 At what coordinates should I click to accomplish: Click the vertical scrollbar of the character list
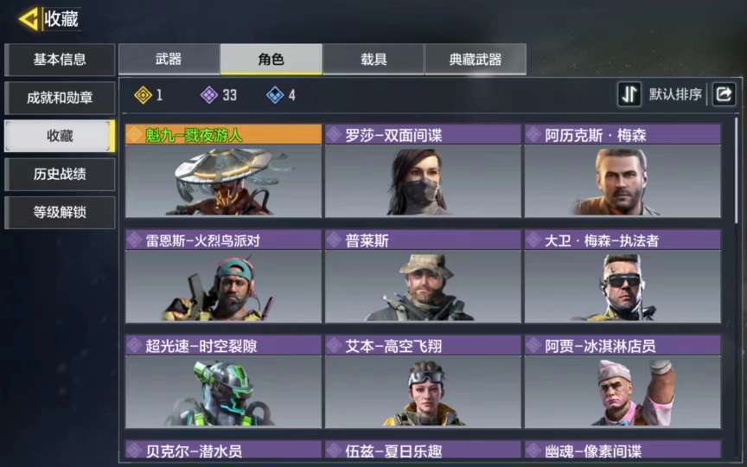(x=736, y=171)
